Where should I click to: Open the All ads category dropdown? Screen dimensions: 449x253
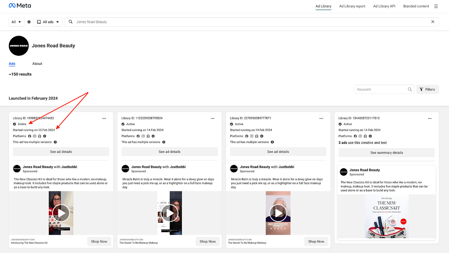(x=48, y=22)
